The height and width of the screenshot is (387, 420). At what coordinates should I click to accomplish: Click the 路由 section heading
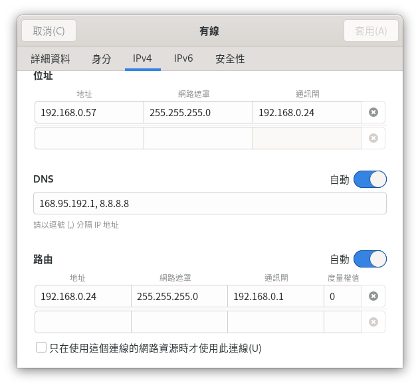pyautogui.click(x=43, y=260)
